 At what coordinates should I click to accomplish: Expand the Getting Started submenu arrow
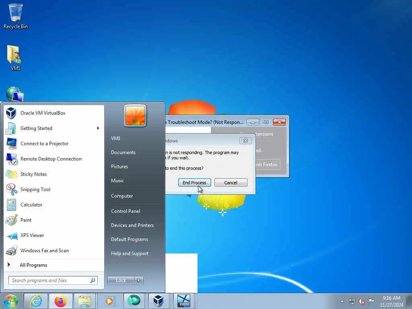pyautogui.click(x=98, y=128)
